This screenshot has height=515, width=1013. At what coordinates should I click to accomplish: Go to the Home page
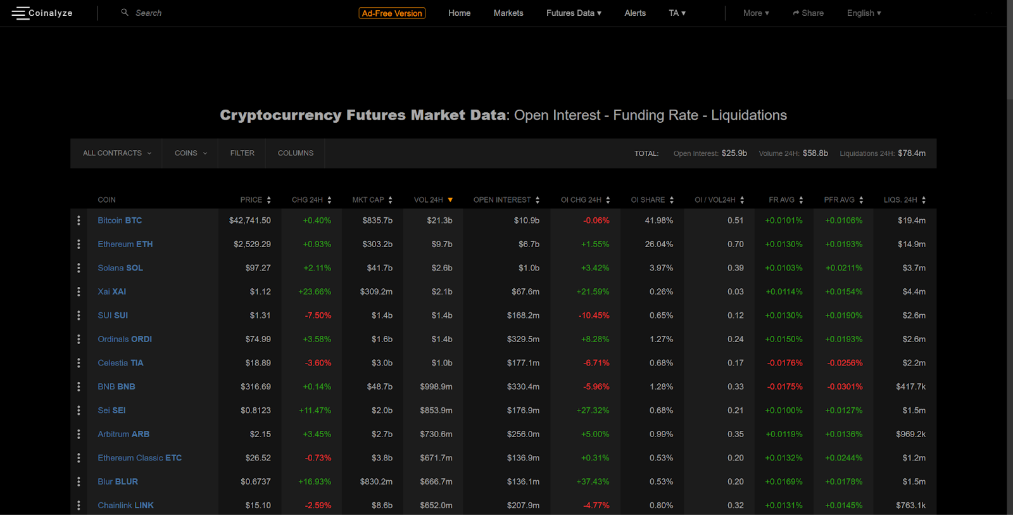(x=459, y=13)
